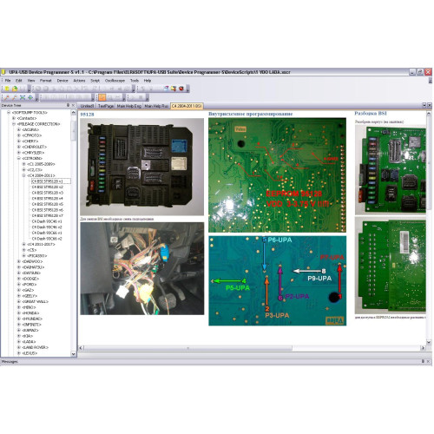Click the zoom in magnifier toolbar icon
Screen dimensions: 434x434
(x=7, y=97)
